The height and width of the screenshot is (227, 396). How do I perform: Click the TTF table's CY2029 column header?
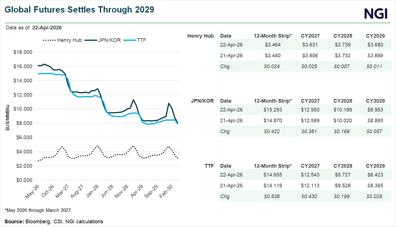pos(375,166)
